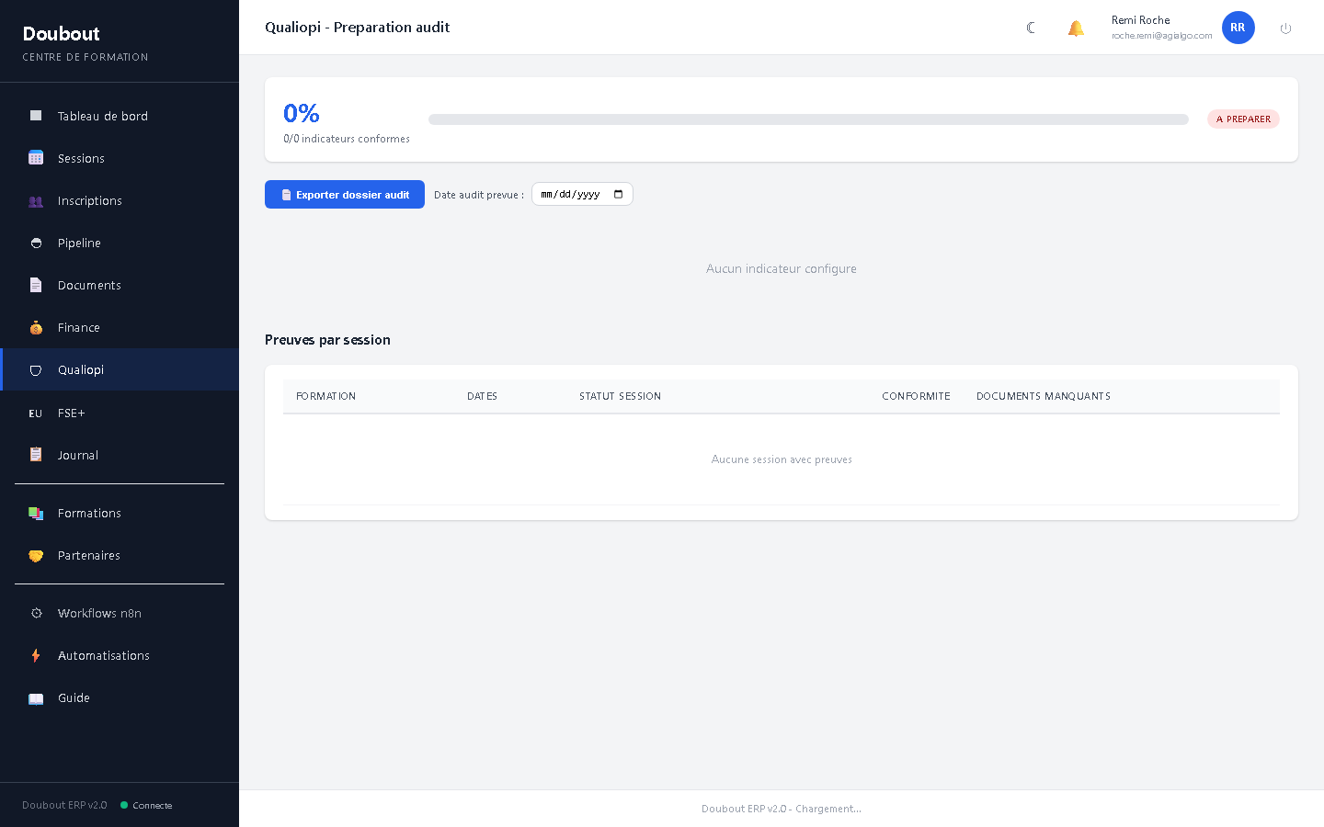This screenshot has height=827, width=1324.
Task: Navigate to the FSE+ section
Action: 71,413
